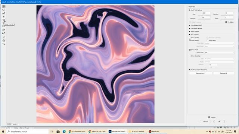The height and width of the screenshot is (134, 239).
Task: Select the Zoom tool
Action: [x=4, y=44]
